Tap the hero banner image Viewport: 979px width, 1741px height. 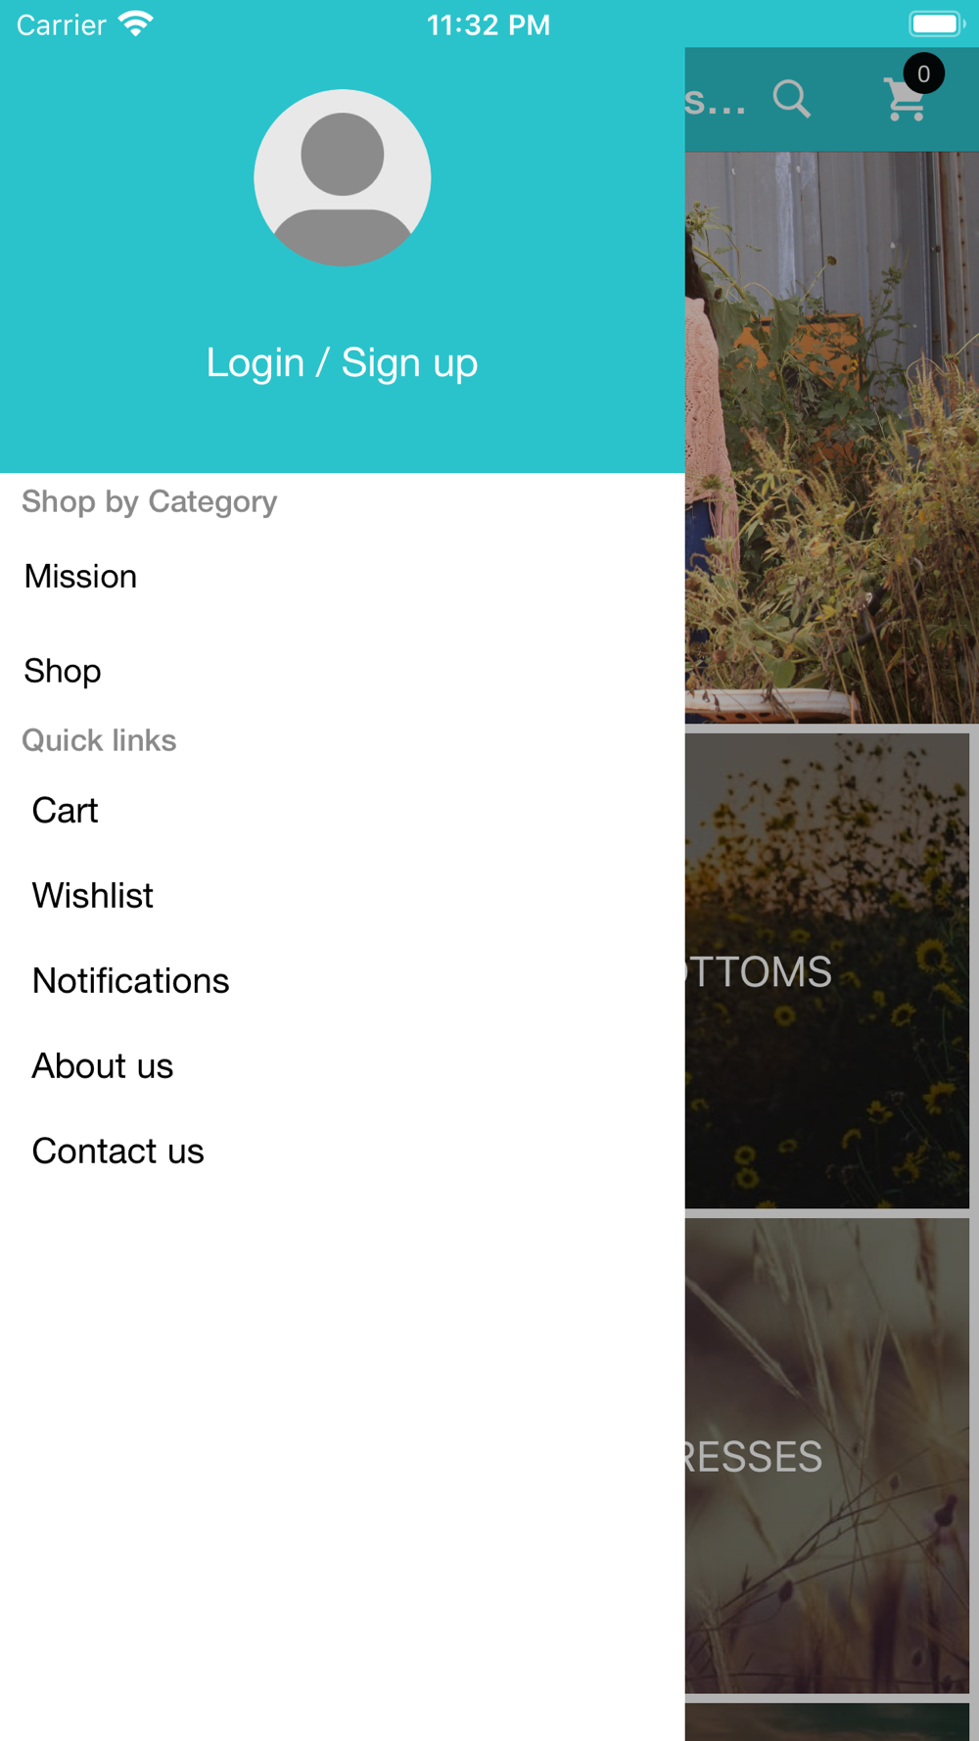(832, 438)
